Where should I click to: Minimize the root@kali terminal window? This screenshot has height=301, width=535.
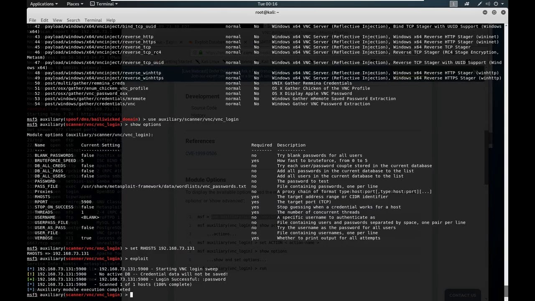[485, 13]
